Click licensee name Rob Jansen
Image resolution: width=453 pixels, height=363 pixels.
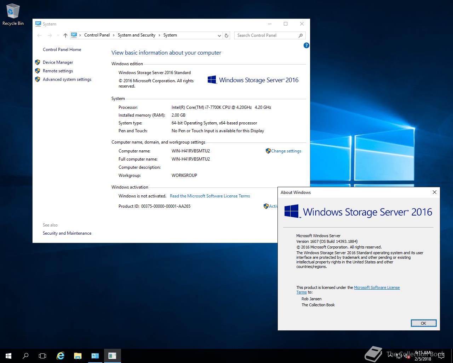(x=311, y=299)
